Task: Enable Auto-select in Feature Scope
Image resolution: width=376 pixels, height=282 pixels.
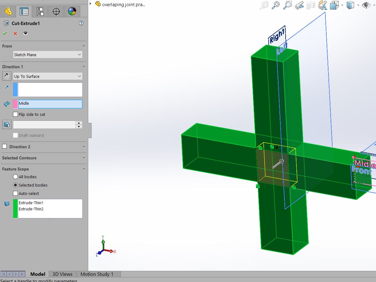Action: click(15, 193)
